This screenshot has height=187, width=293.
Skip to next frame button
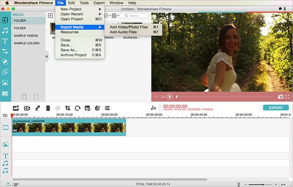tap(163, 96)
